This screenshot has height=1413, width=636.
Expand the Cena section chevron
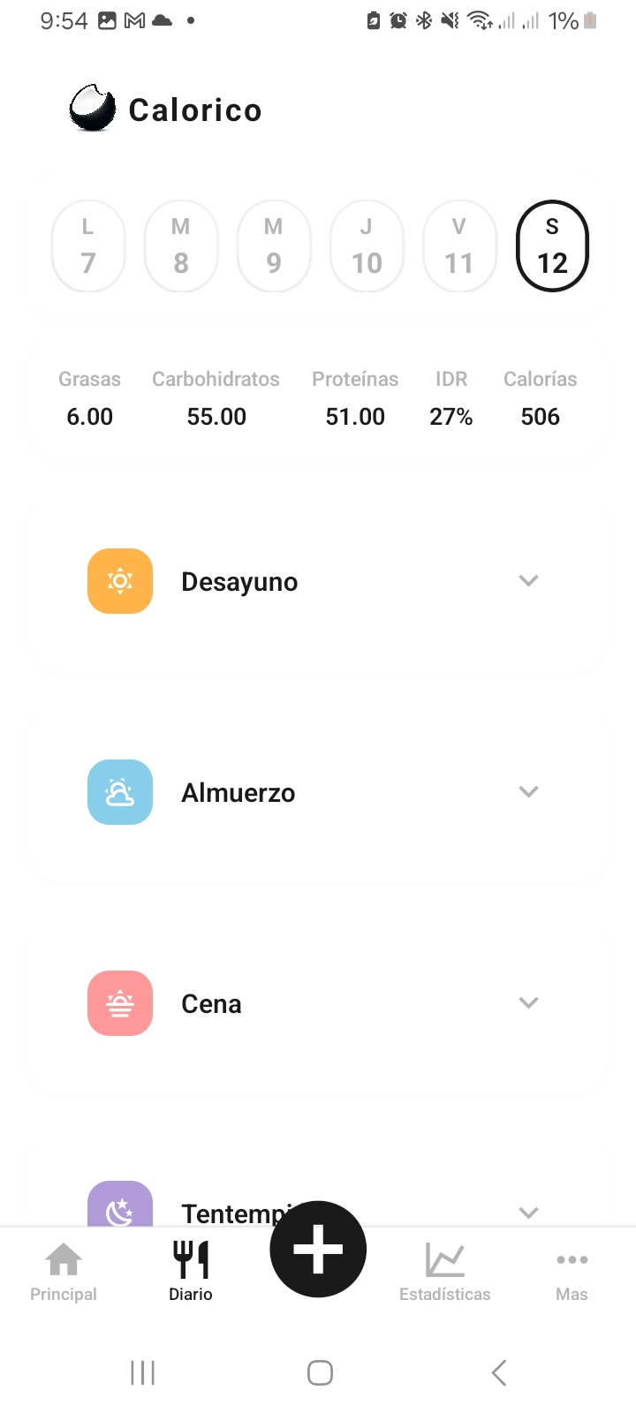[528, 1002]
